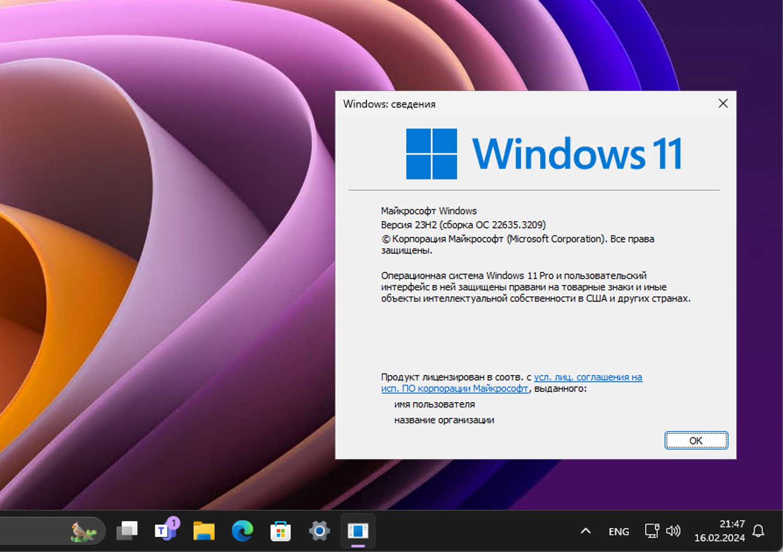The image size is (783, 552).
Task: Open Settings gear icon on taskbar
Action: pyautogui.click(x=319, y=531)
